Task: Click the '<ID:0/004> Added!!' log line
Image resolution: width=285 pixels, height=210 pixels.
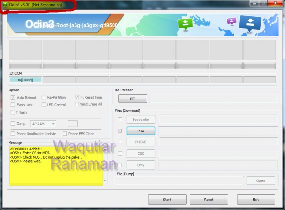Action: click(x=26, y=149)
